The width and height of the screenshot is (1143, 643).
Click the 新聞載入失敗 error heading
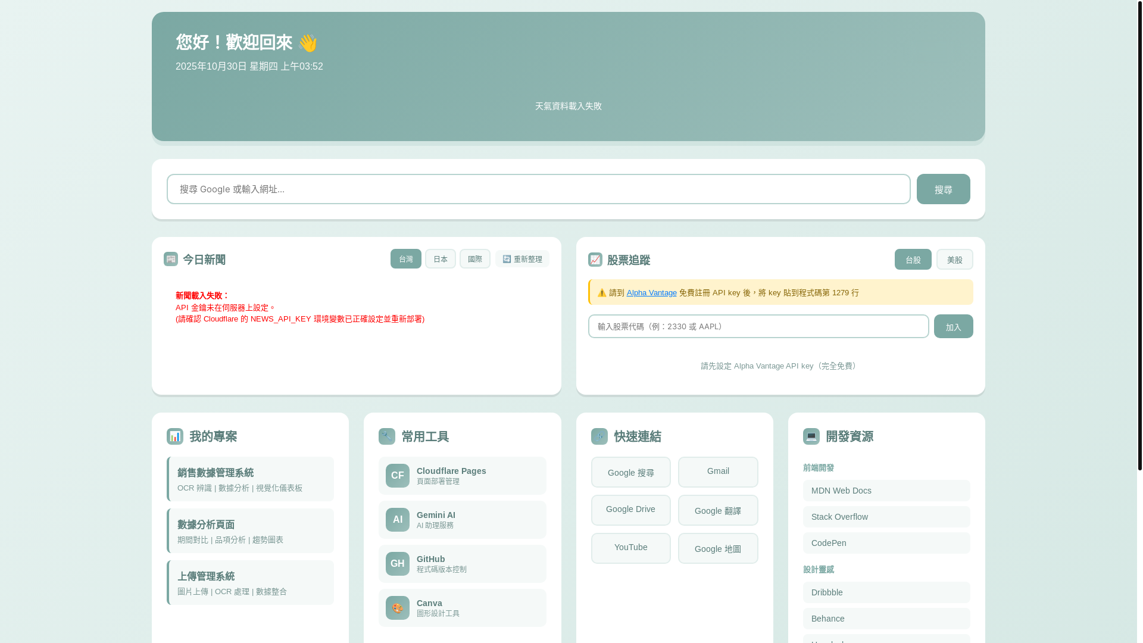click(202, 295)
